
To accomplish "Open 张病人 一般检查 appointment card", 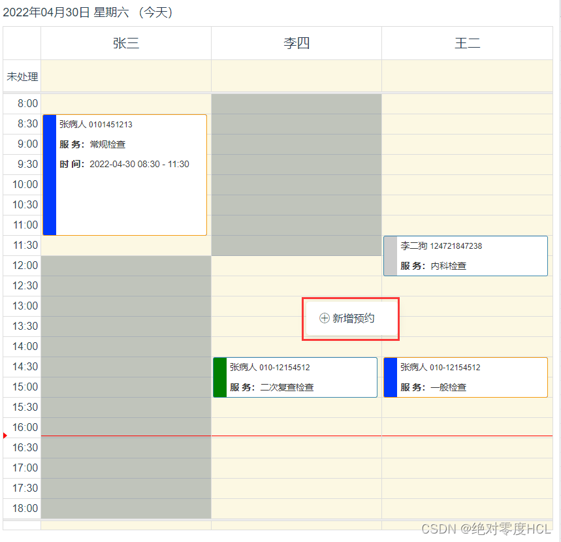I will pyautogui.click(x=466, y=377).
